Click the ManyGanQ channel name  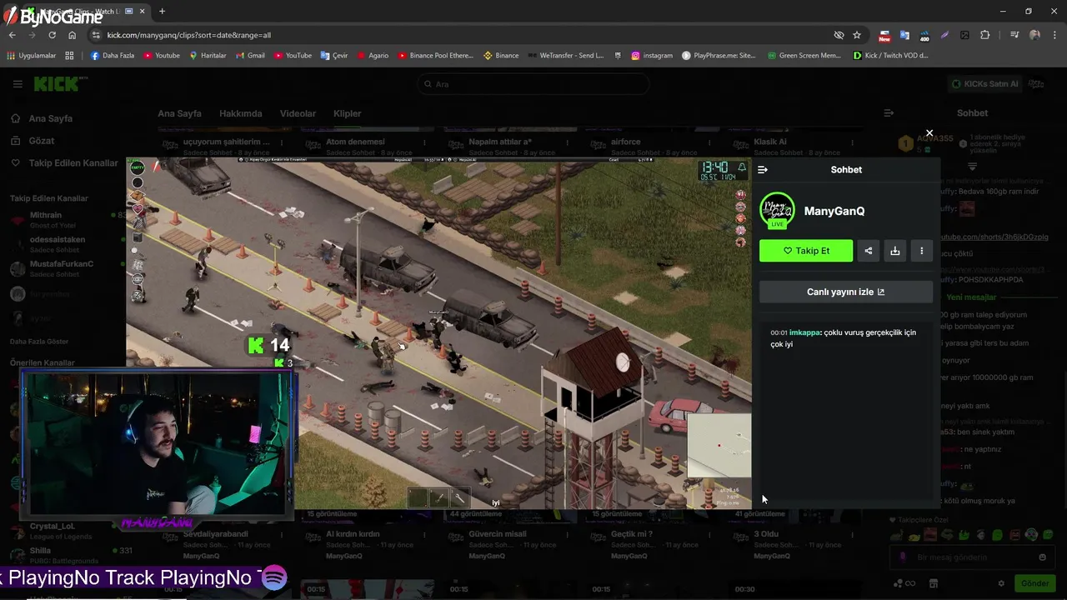point(834,211)
